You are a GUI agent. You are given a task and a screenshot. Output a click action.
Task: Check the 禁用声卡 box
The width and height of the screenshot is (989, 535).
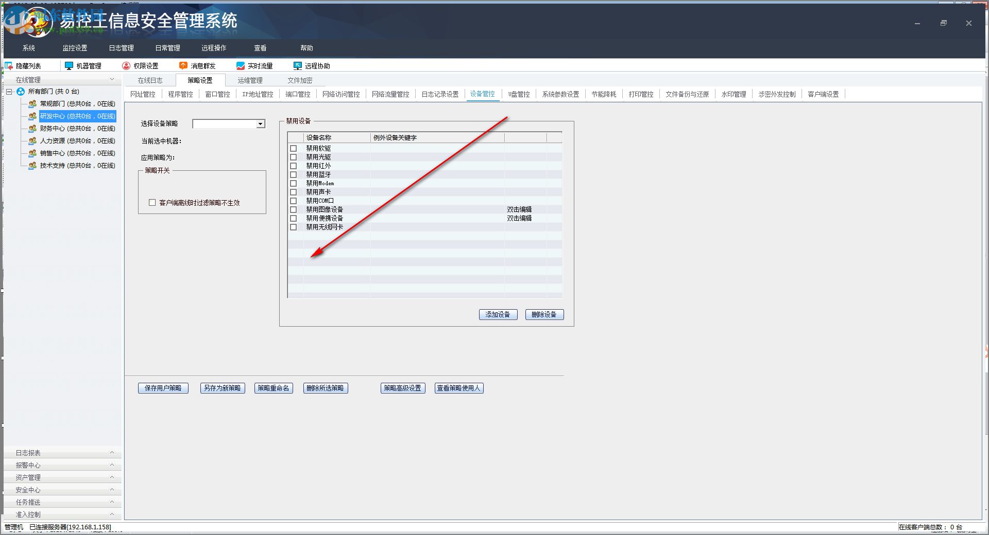294,192
